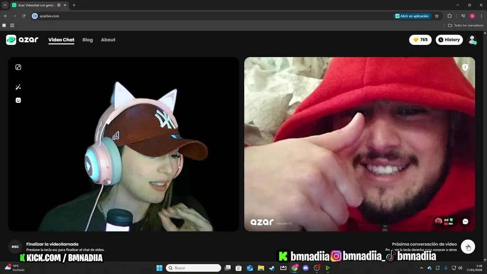This screenshot has height=274, width=487.
Task: Click 'Próxima conversación de video' text
Action: coord(424,244)
